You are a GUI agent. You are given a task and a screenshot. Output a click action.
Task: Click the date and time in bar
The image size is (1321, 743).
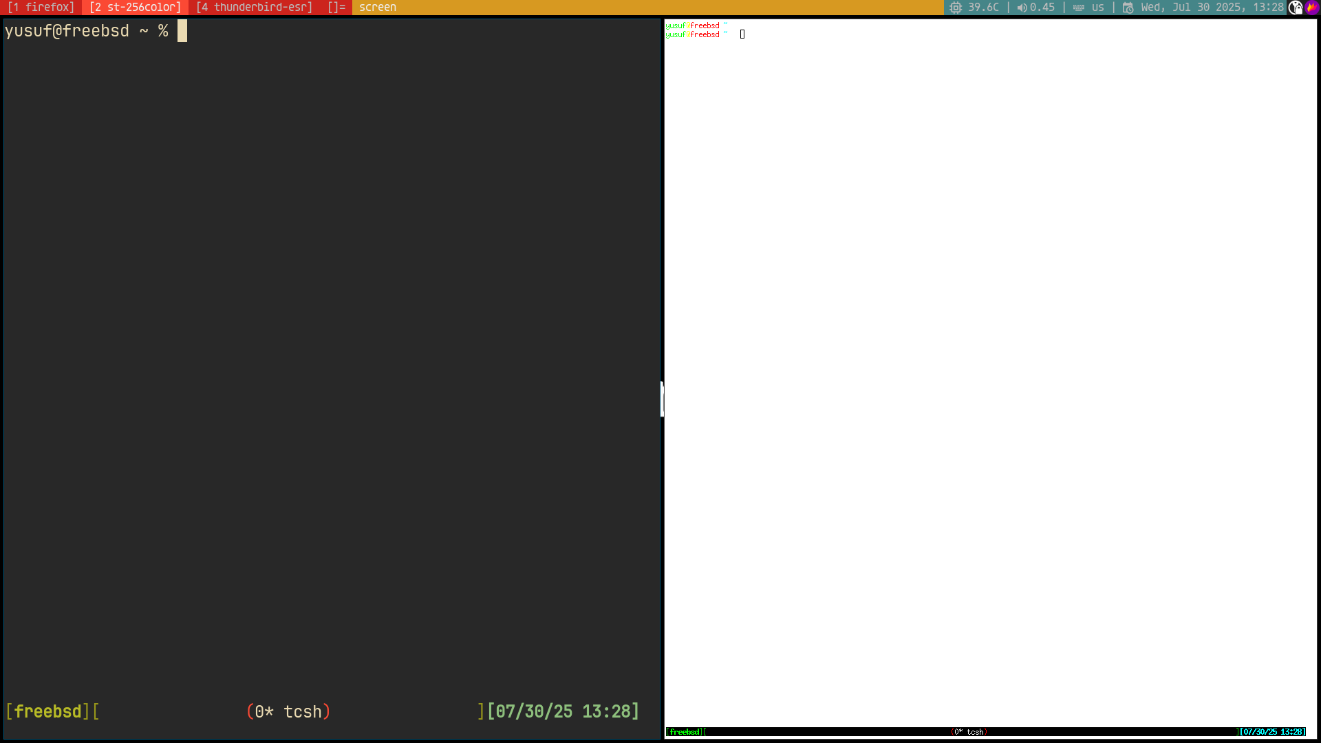coord(1212,8)
